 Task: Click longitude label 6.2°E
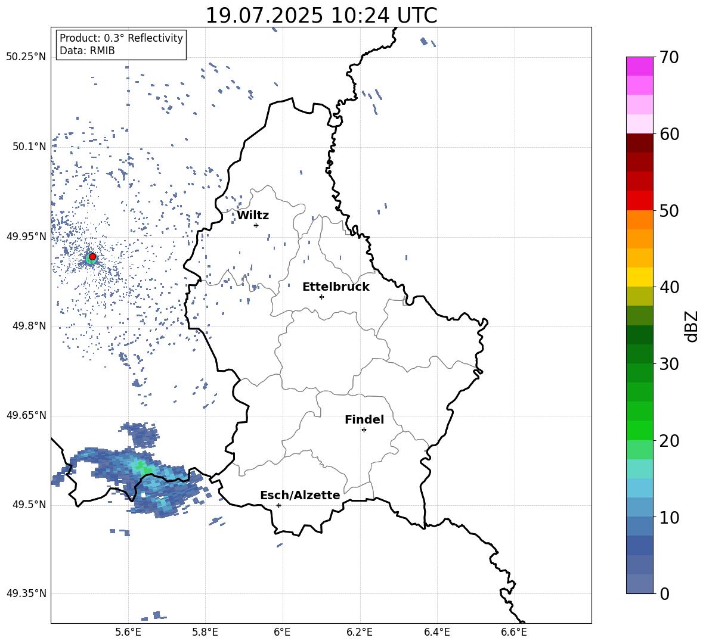click(x=360, y=632)
